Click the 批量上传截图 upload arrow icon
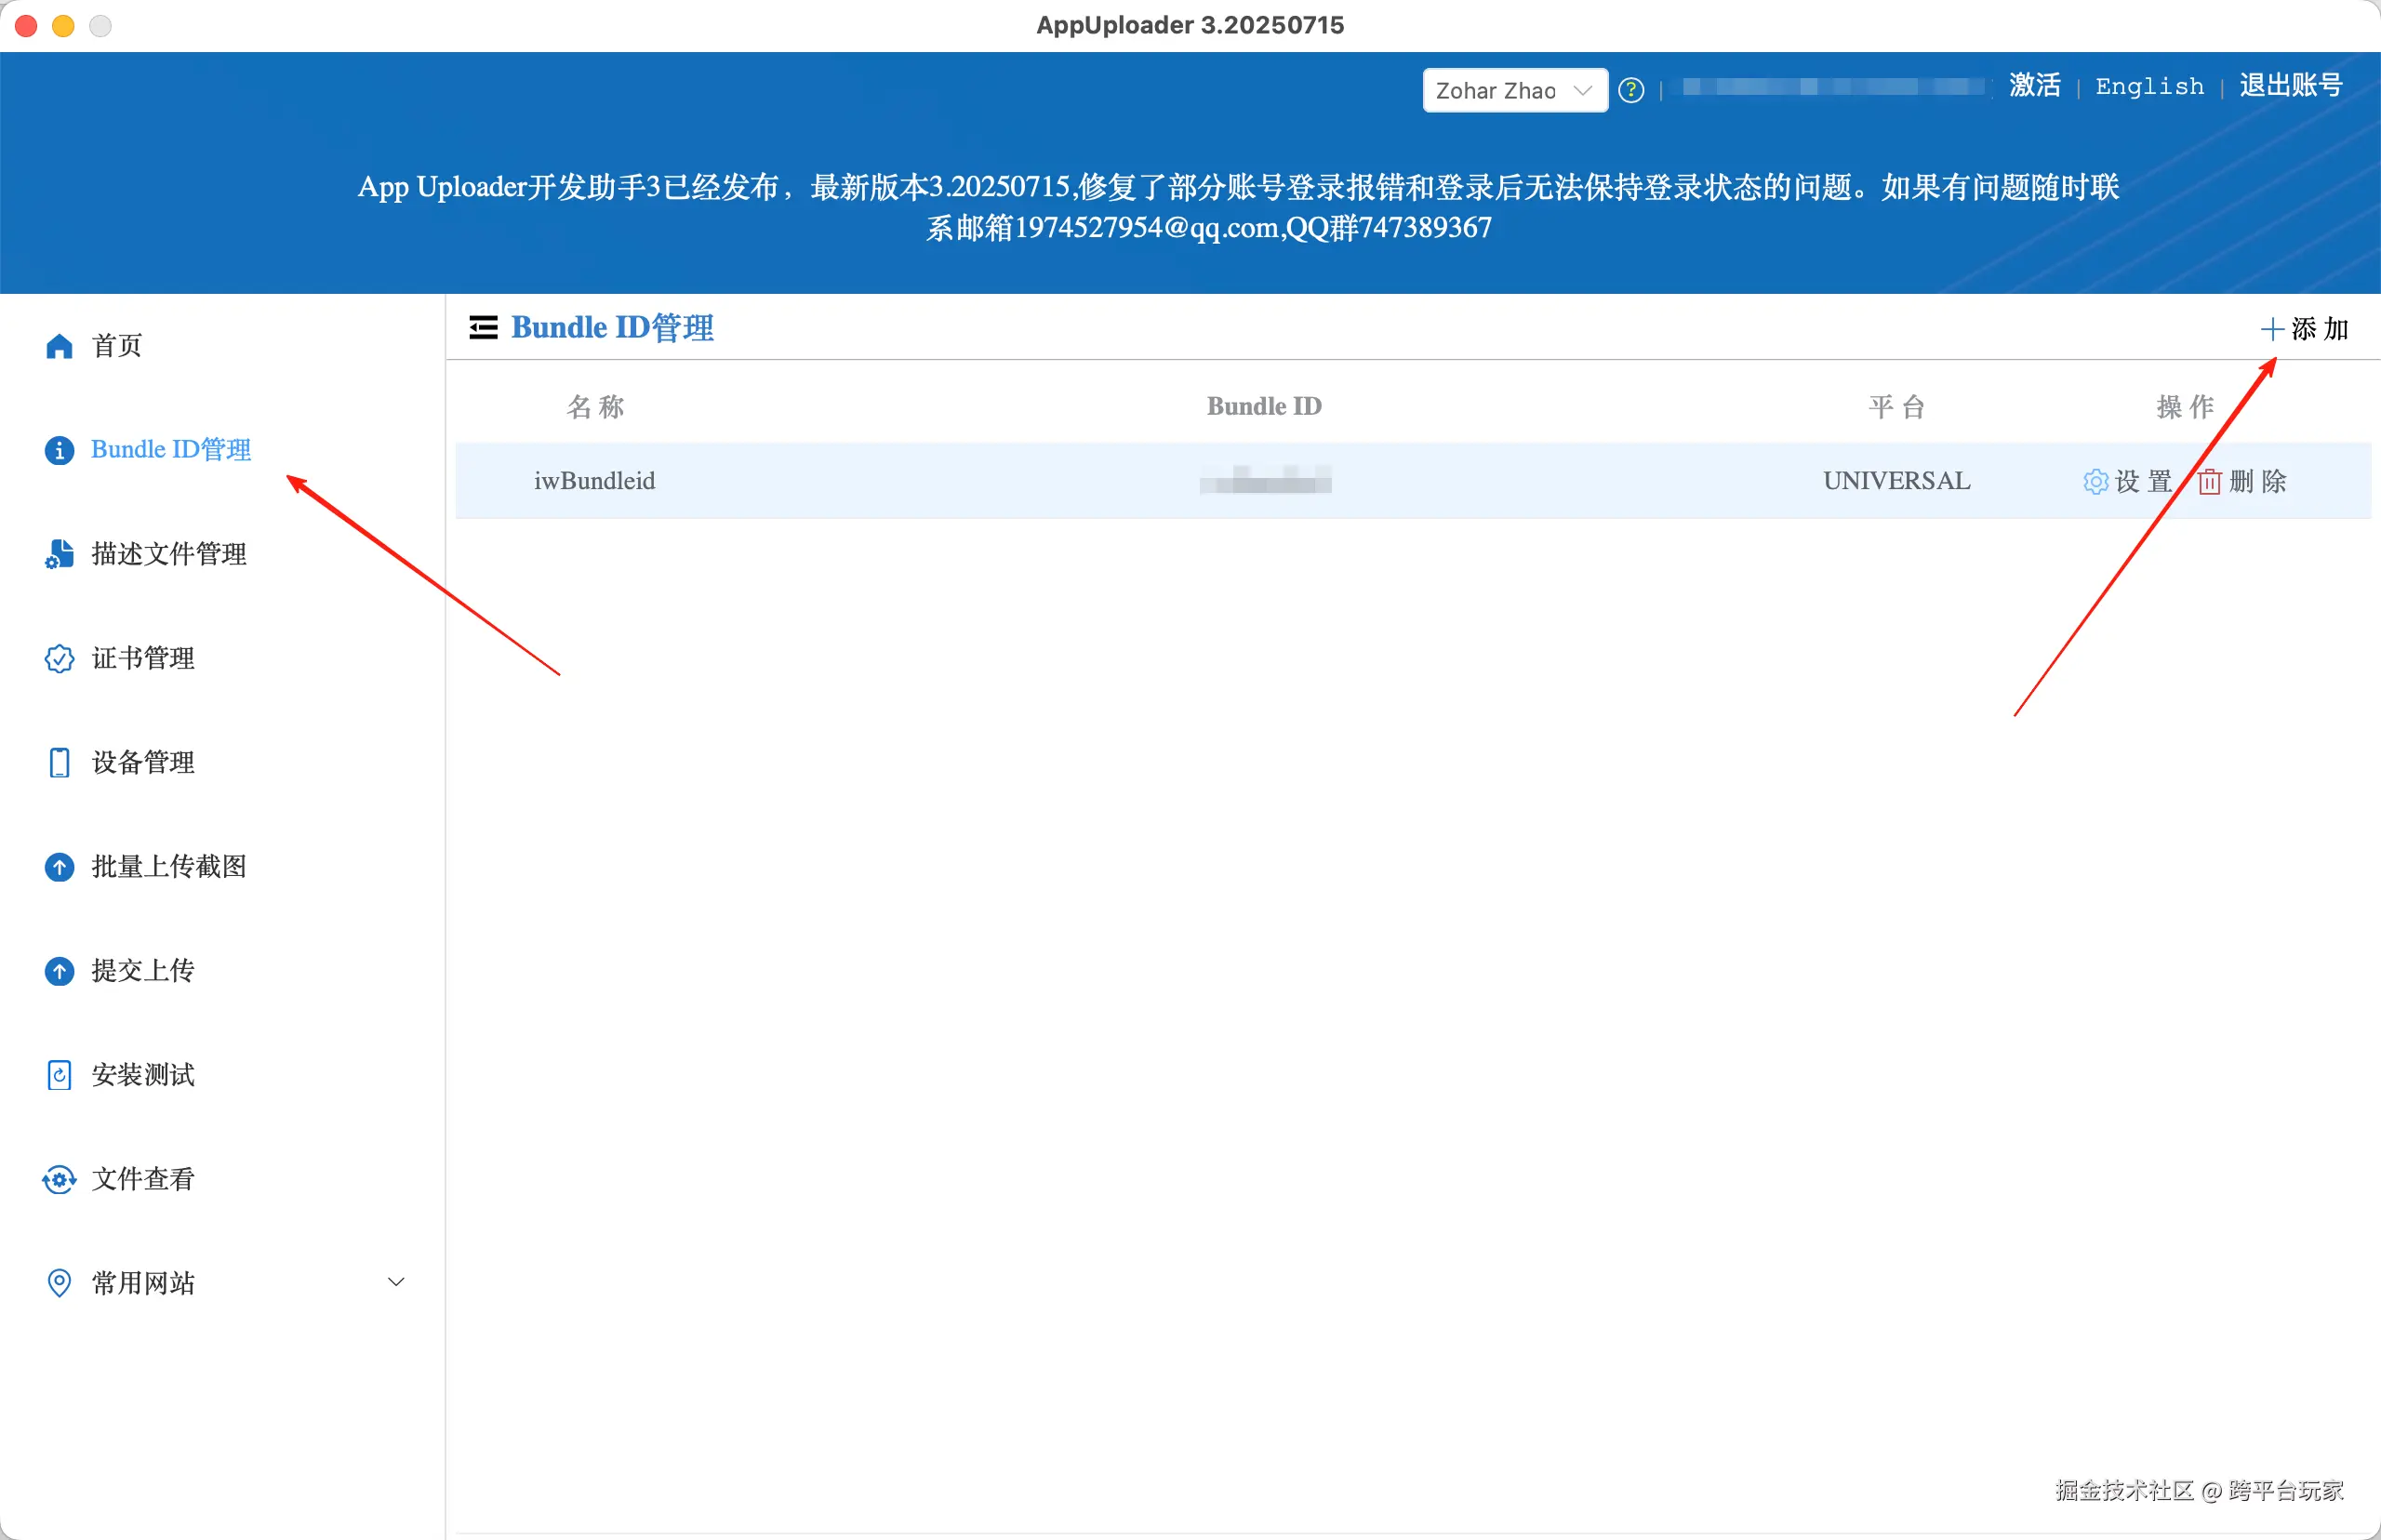 click(x=59, y=866)
